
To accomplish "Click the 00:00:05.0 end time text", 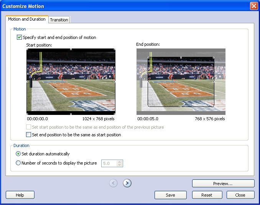I will tap(148, 119).
